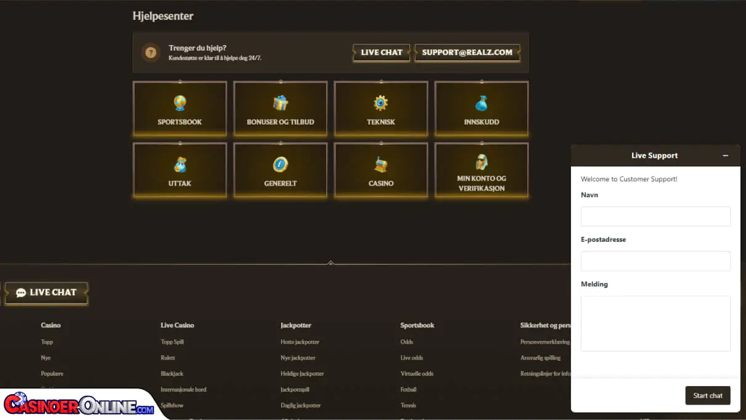Click the lower LIVE CHAT button
Screen dimensions: 746x420
pyautogui.click(x=46, y=293)
